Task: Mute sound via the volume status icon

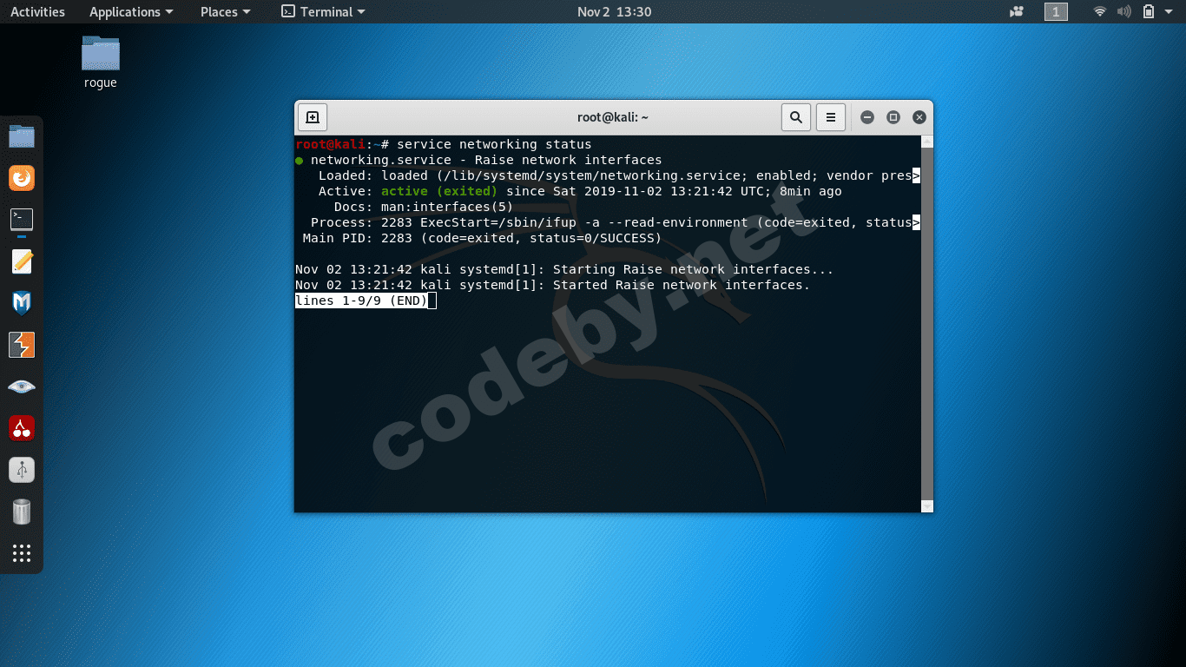Action: (x=1123, y=11)
